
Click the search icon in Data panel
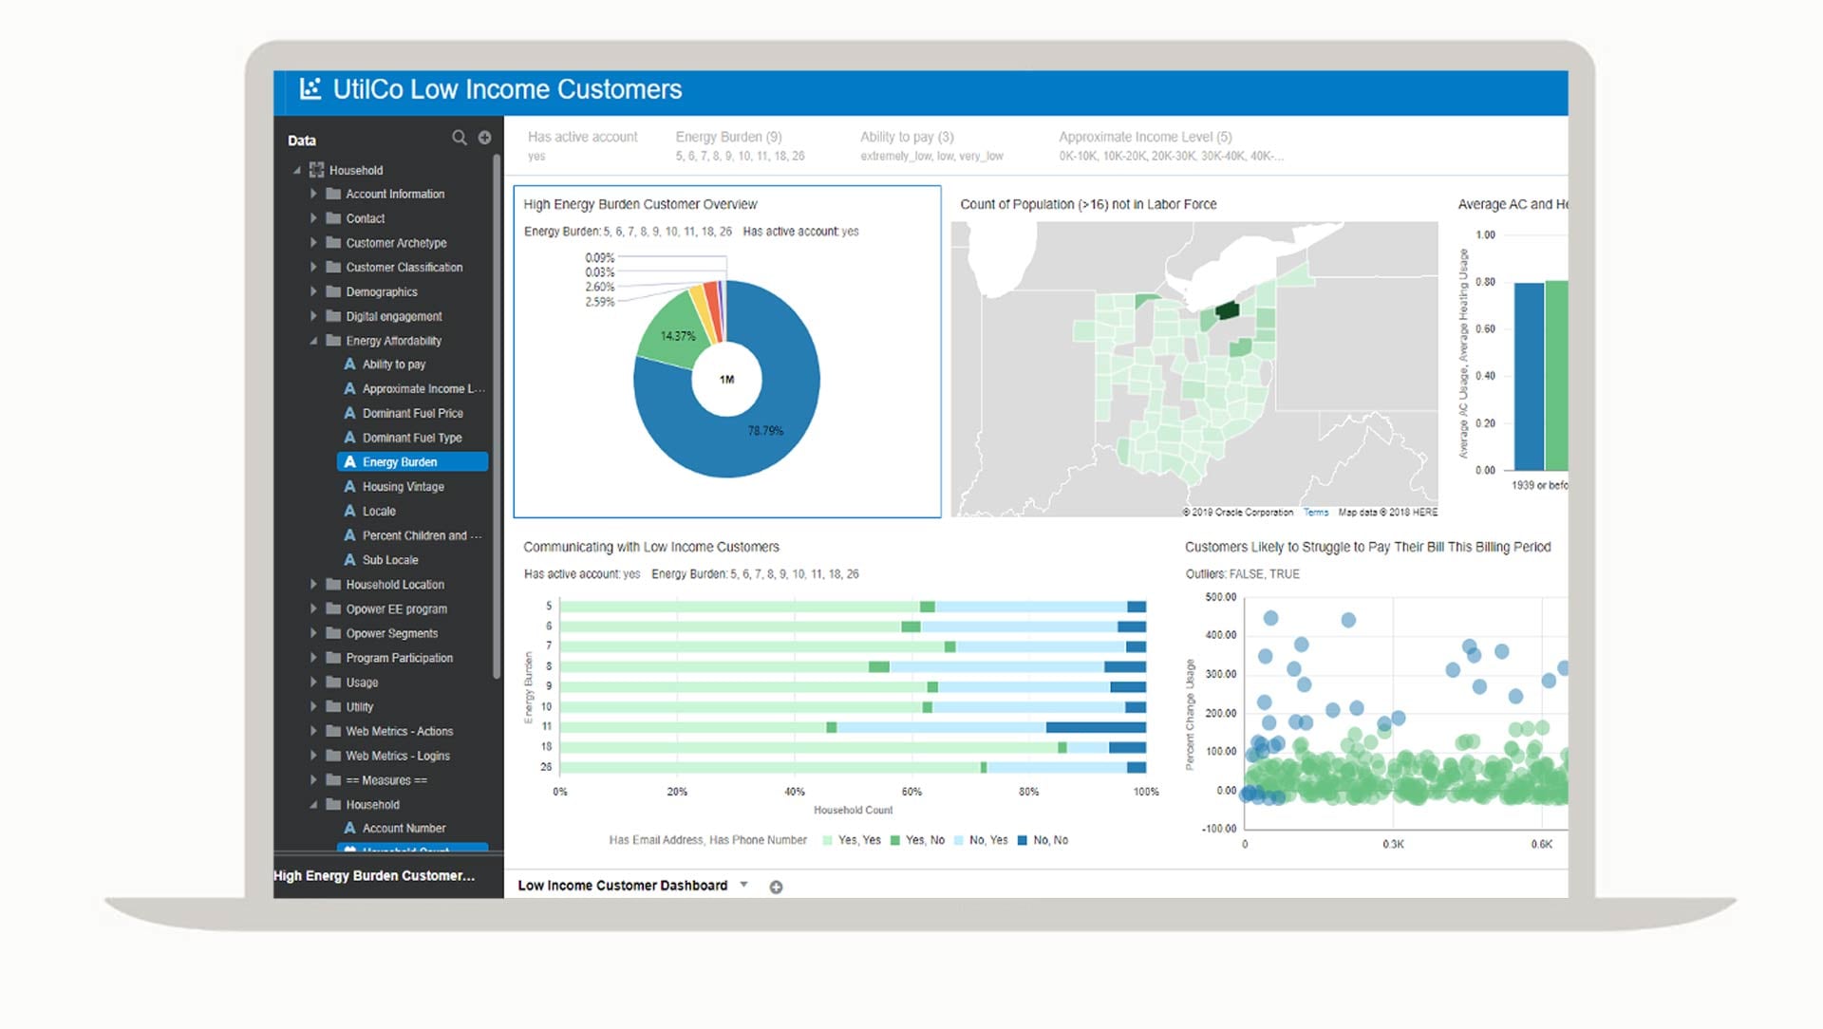click(x=459, y=138)
